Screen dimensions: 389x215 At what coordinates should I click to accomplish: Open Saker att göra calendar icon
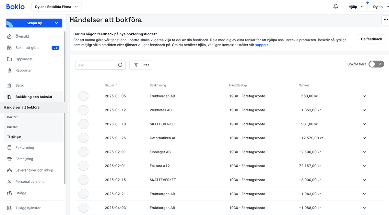(9, 48)
